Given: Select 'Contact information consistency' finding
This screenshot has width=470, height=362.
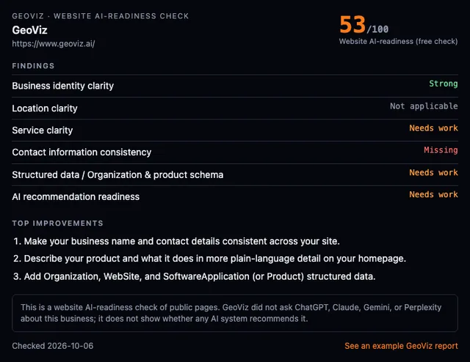Looking at the screenshot, I should 82,152.
